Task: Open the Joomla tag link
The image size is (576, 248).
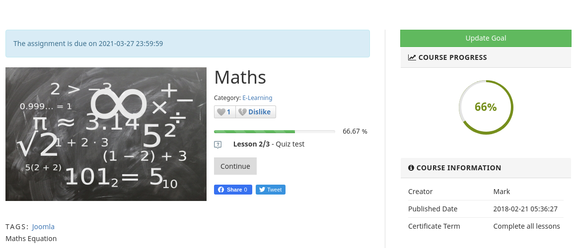Action: [x=43, y=227]
